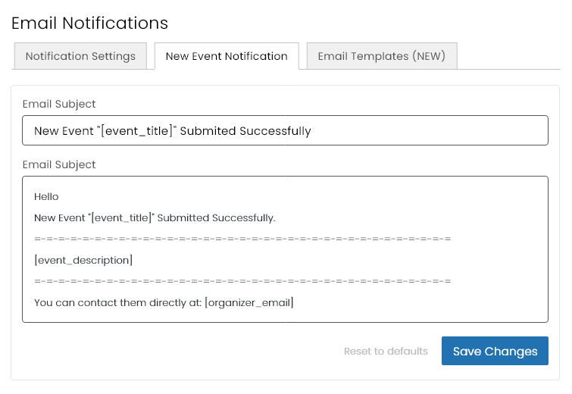Click the second 'Email Subject' label above body
Viewport: 572px width, 394px height.
pyautogui.click(x=59, y=164)
